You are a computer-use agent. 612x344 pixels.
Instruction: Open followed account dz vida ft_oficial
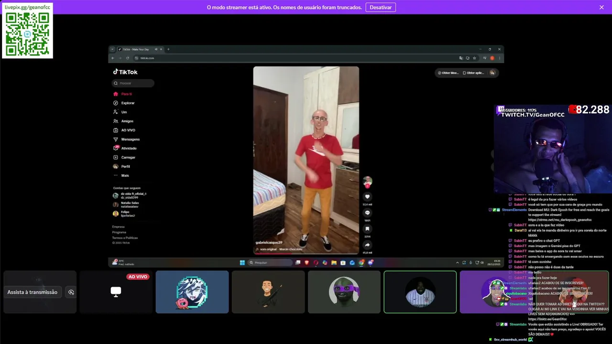tap(130, 195)
